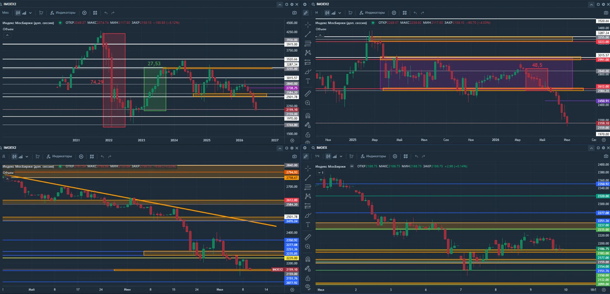Collapse the Объем indicator legend in top-left chart
The image size is (610, 294).
click(x=7, y=35)
